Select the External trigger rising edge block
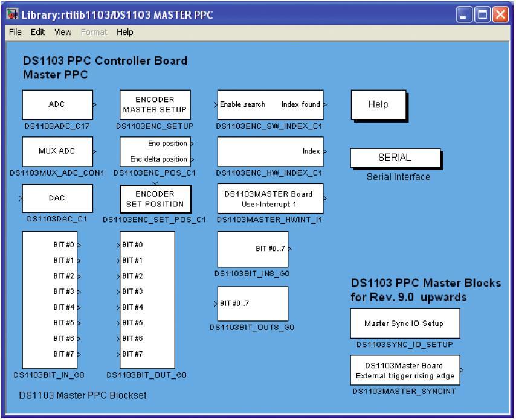516x420 pixels. tap(405, 370)
